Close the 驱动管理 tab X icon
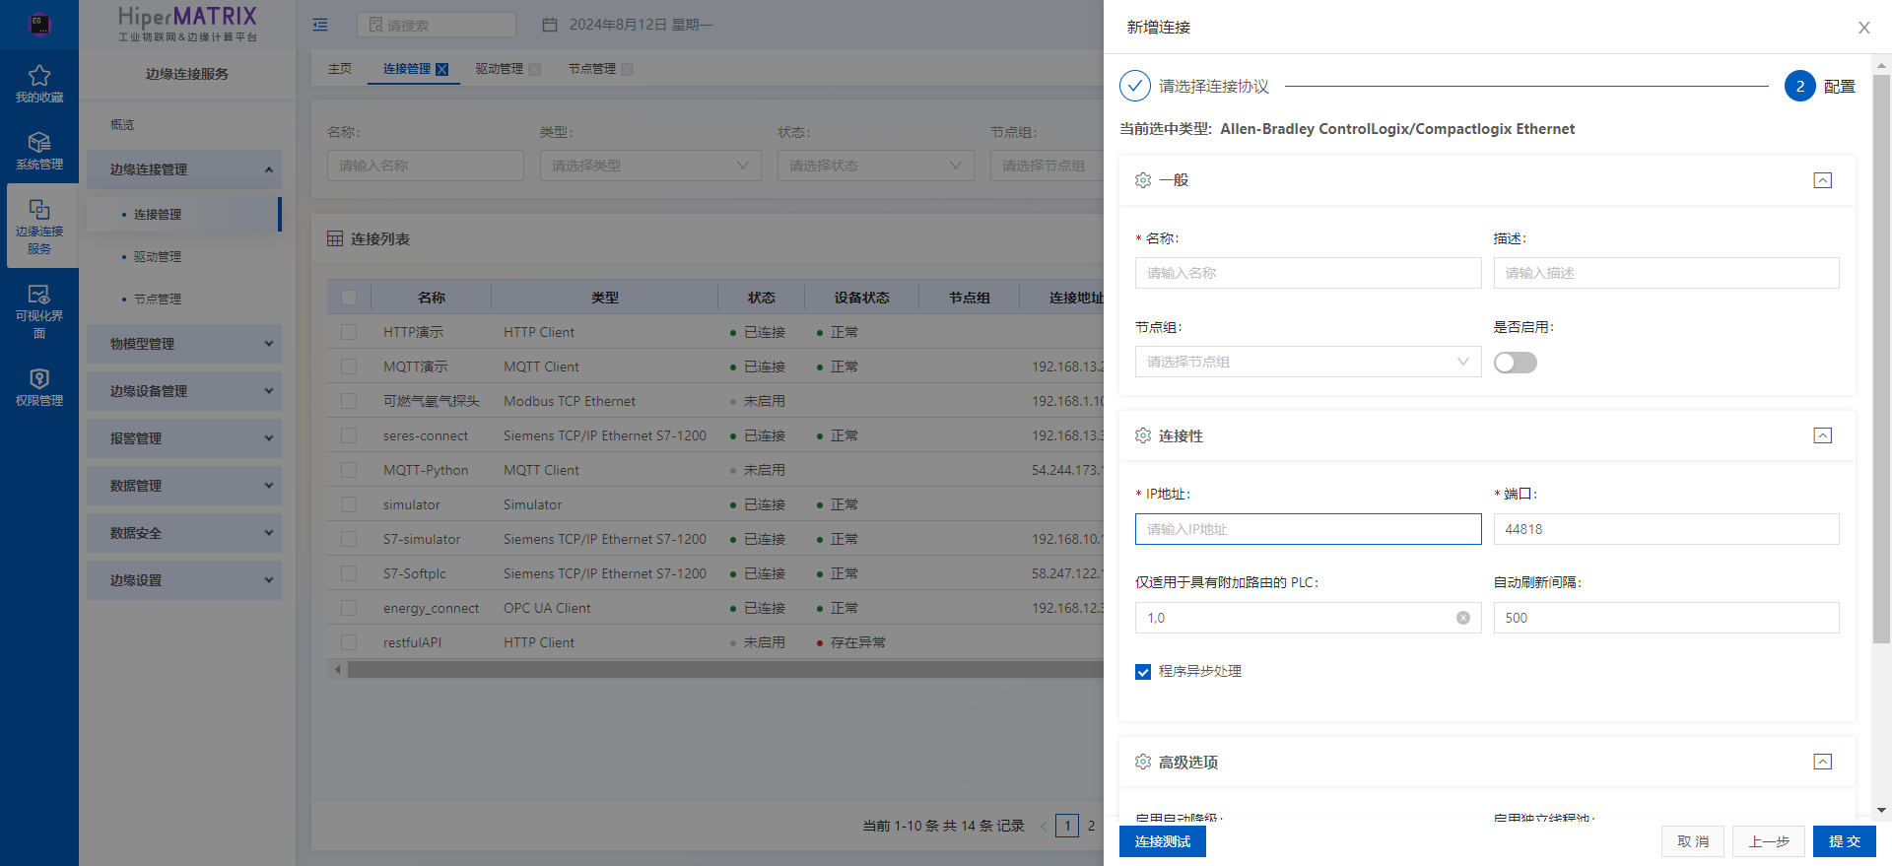1892x866 pixels. [x=535, y=69]
